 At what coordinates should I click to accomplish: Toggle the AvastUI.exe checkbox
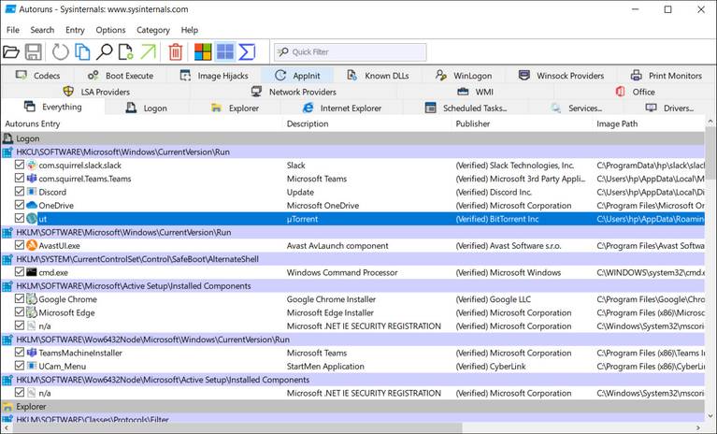pos(20,245)
